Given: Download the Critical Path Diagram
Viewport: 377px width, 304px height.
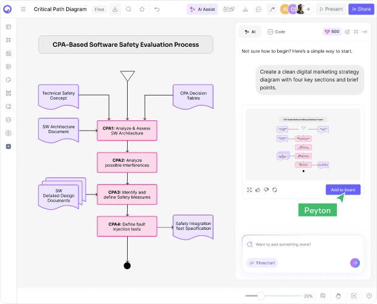Looking at the screenshot, I should coord(115,9).
